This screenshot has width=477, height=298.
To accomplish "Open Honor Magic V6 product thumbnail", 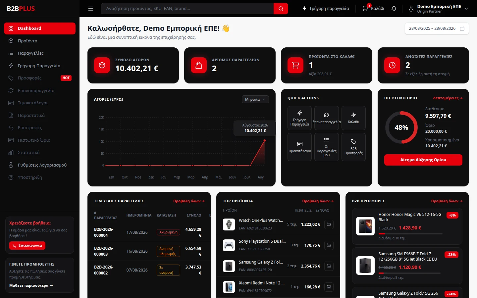I will tap(365, 226).
